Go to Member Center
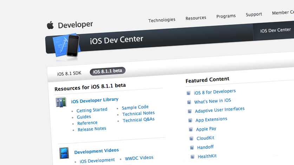The height and width of the screenshot is (165, 294). tap(283, 13)
